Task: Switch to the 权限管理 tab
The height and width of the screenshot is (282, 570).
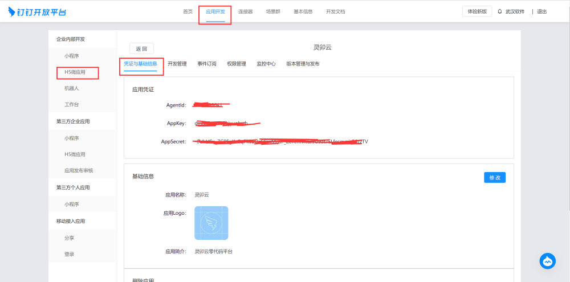Action: [x=236, y=64]
